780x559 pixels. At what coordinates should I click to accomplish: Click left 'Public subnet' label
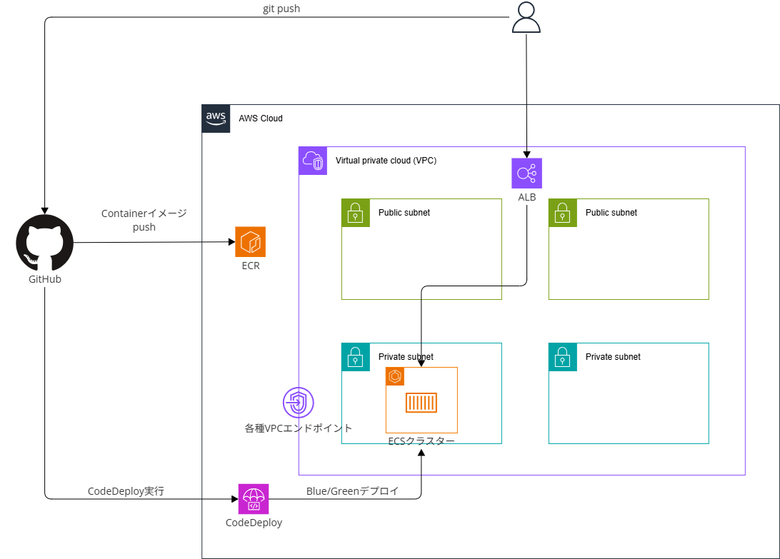click(x=404, y=212)
